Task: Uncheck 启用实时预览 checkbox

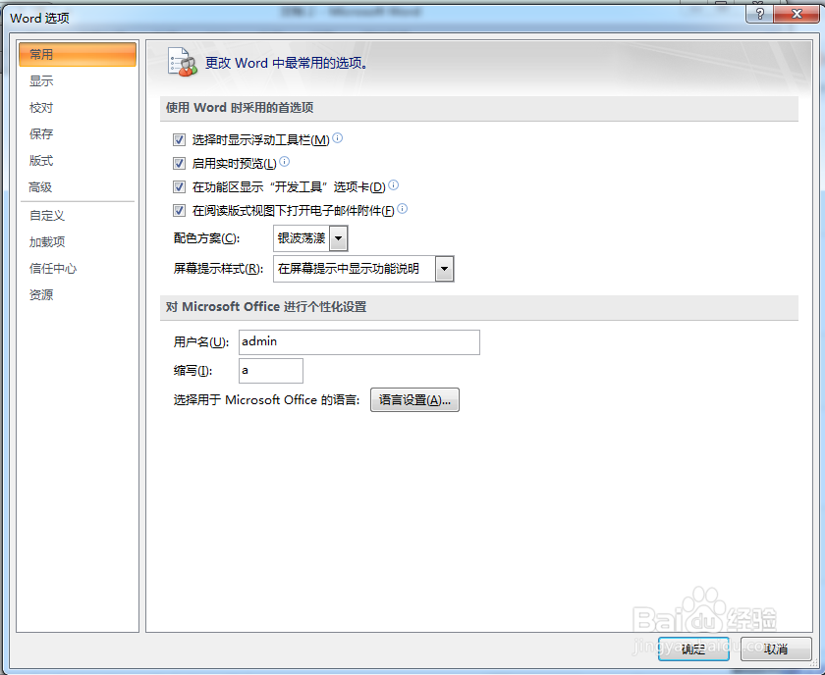Action: (x=179, y=164)
